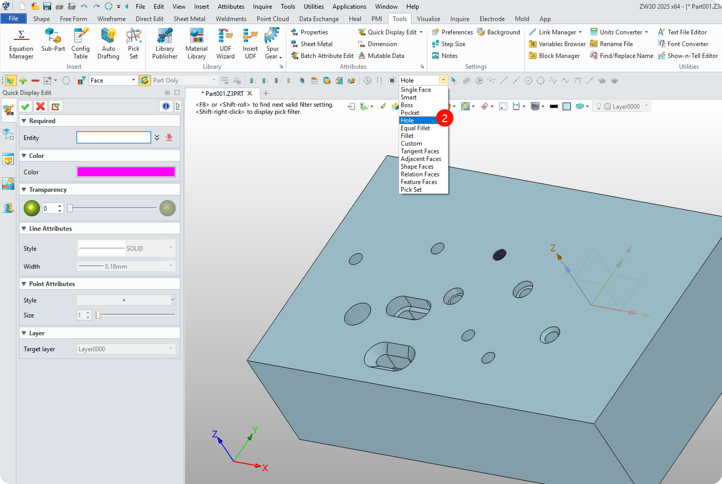Click the Mutable Data button

(x=381, y=56)
